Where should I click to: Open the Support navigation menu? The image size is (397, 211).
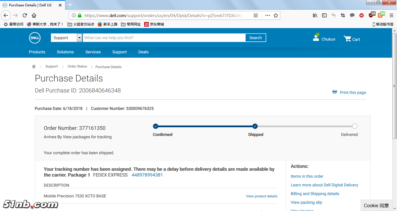click(119, 52)
